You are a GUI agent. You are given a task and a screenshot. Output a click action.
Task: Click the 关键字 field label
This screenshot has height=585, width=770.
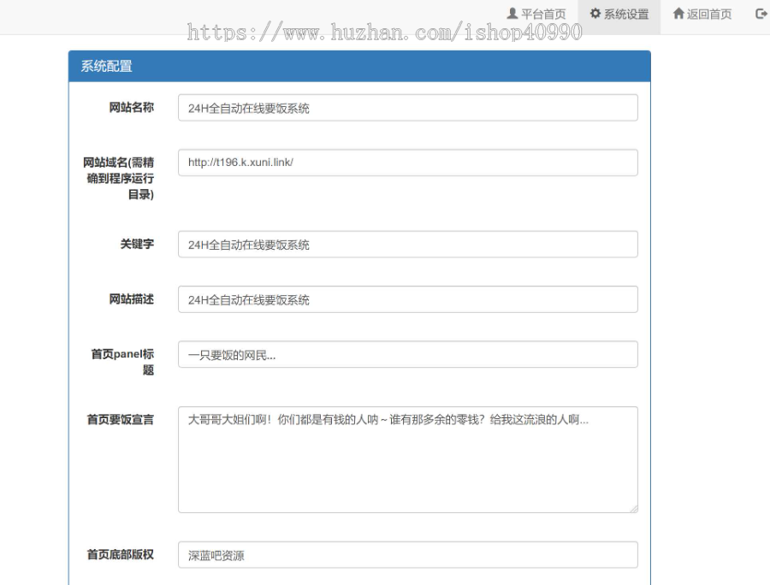[x=137, y=244]
